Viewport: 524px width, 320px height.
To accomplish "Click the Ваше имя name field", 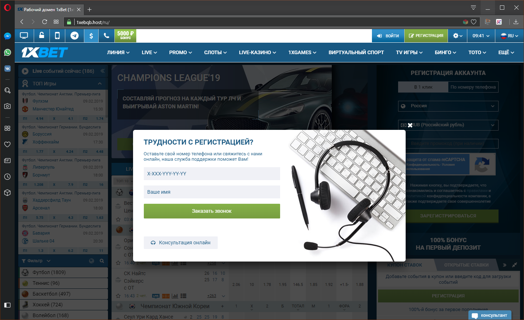I will 212,192.
